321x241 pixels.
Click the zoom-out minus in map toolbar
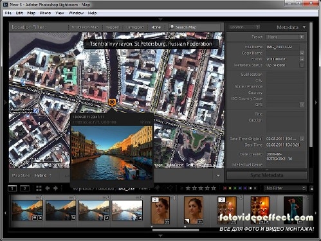pos(67,175)
